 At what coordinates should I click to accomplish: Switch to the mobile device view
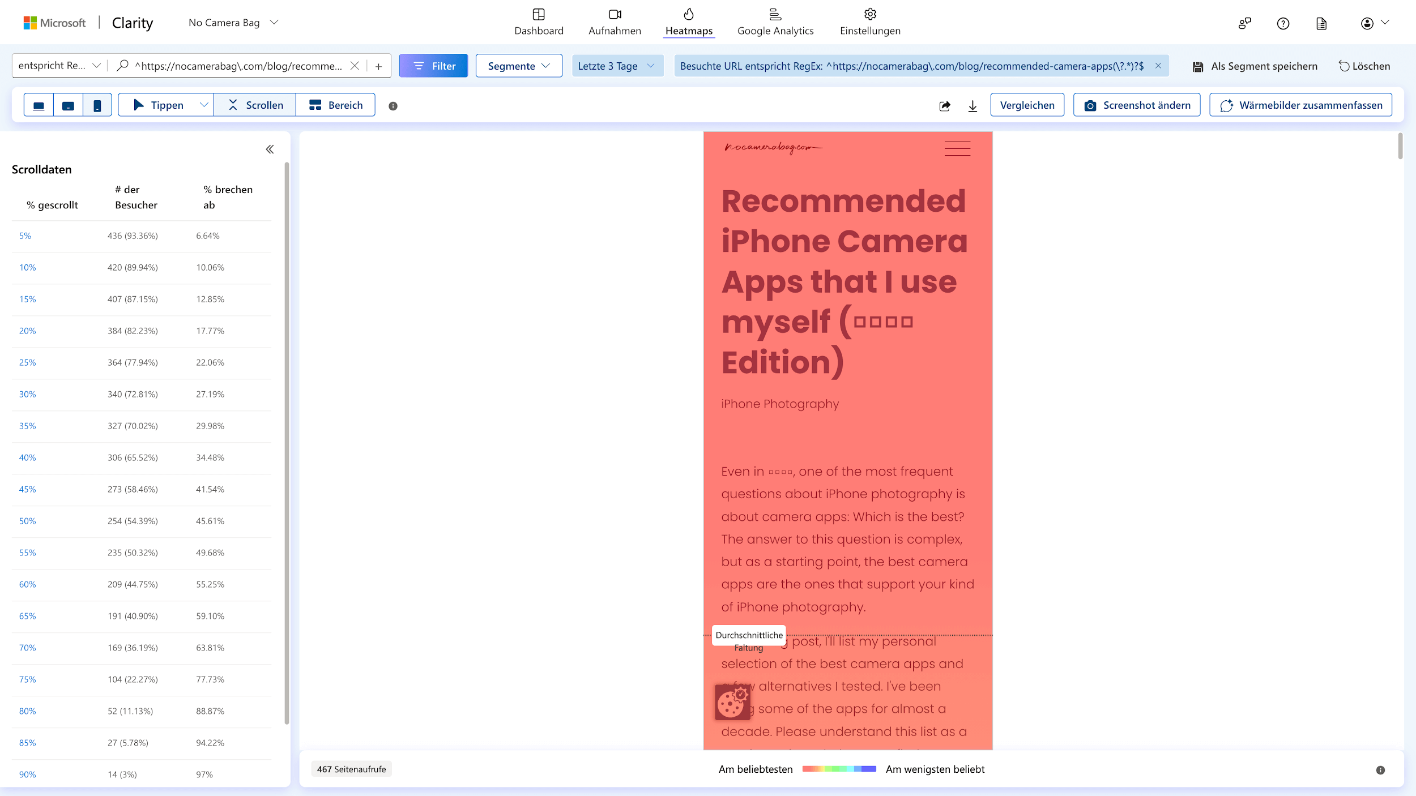[97, 105]
